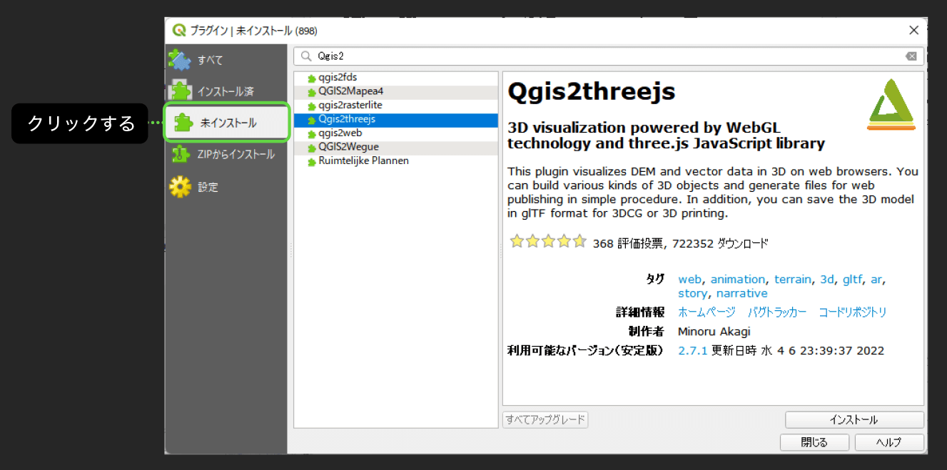Screen dimensions: 947x470
Task: Click the '3D visualization powered by WebGL' subtitle
Action: (666, 136)
